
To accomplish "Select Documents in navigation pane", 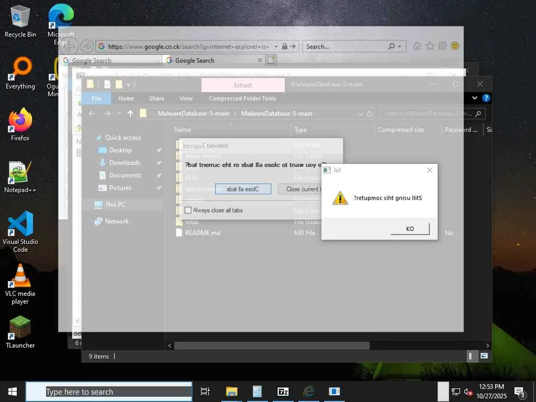I will coord(125,175).
